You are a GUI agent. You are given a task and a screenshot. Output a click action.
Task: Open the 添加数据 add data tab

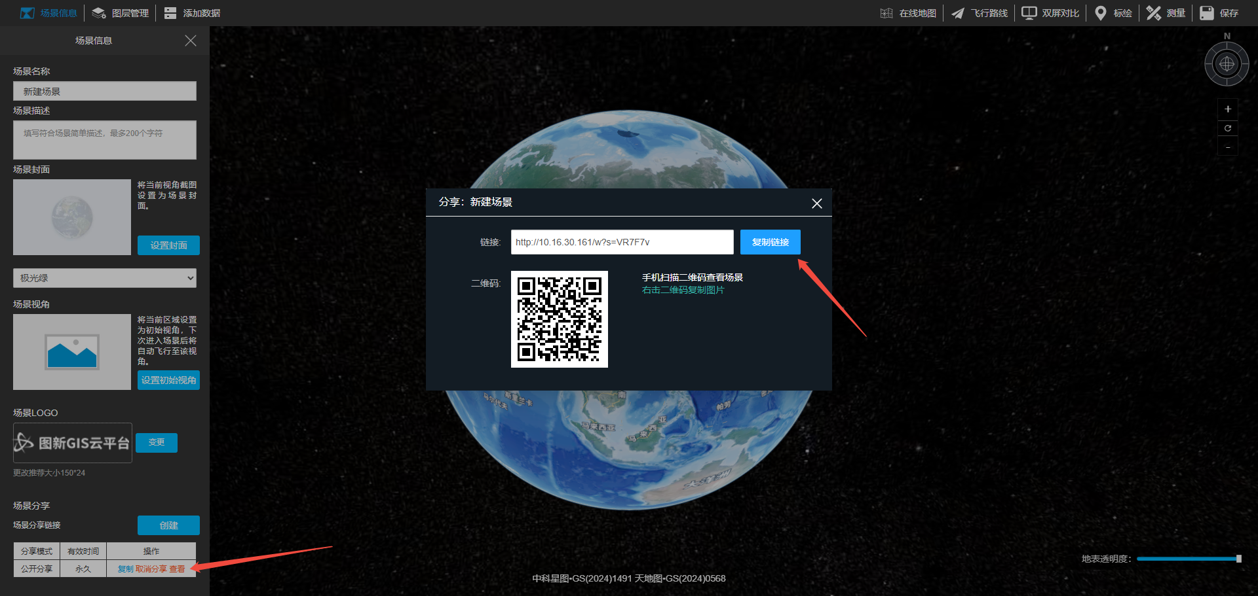[x=193, y=13]
